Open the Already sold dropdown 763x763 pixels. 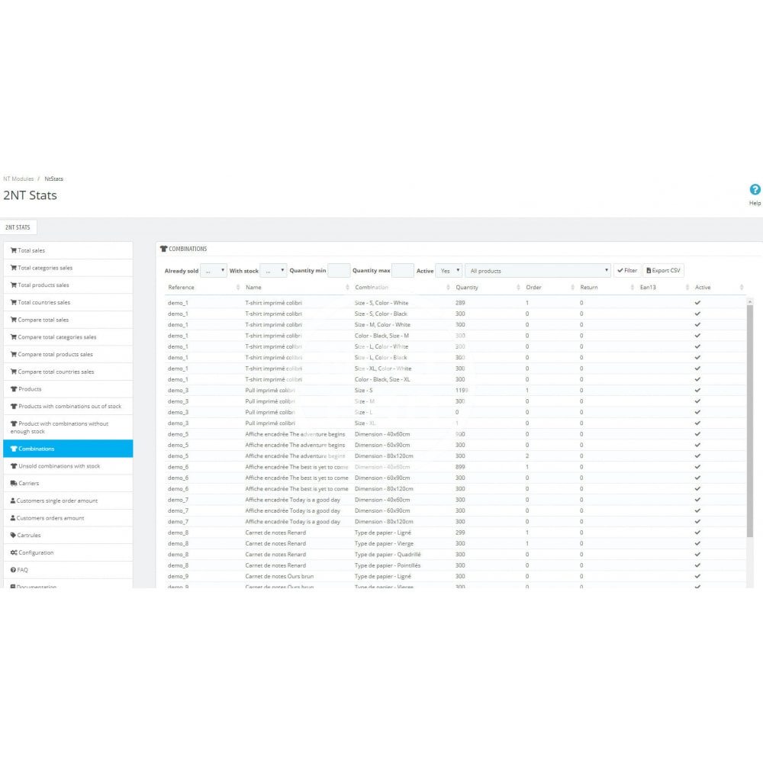click(x=214, y=271)
